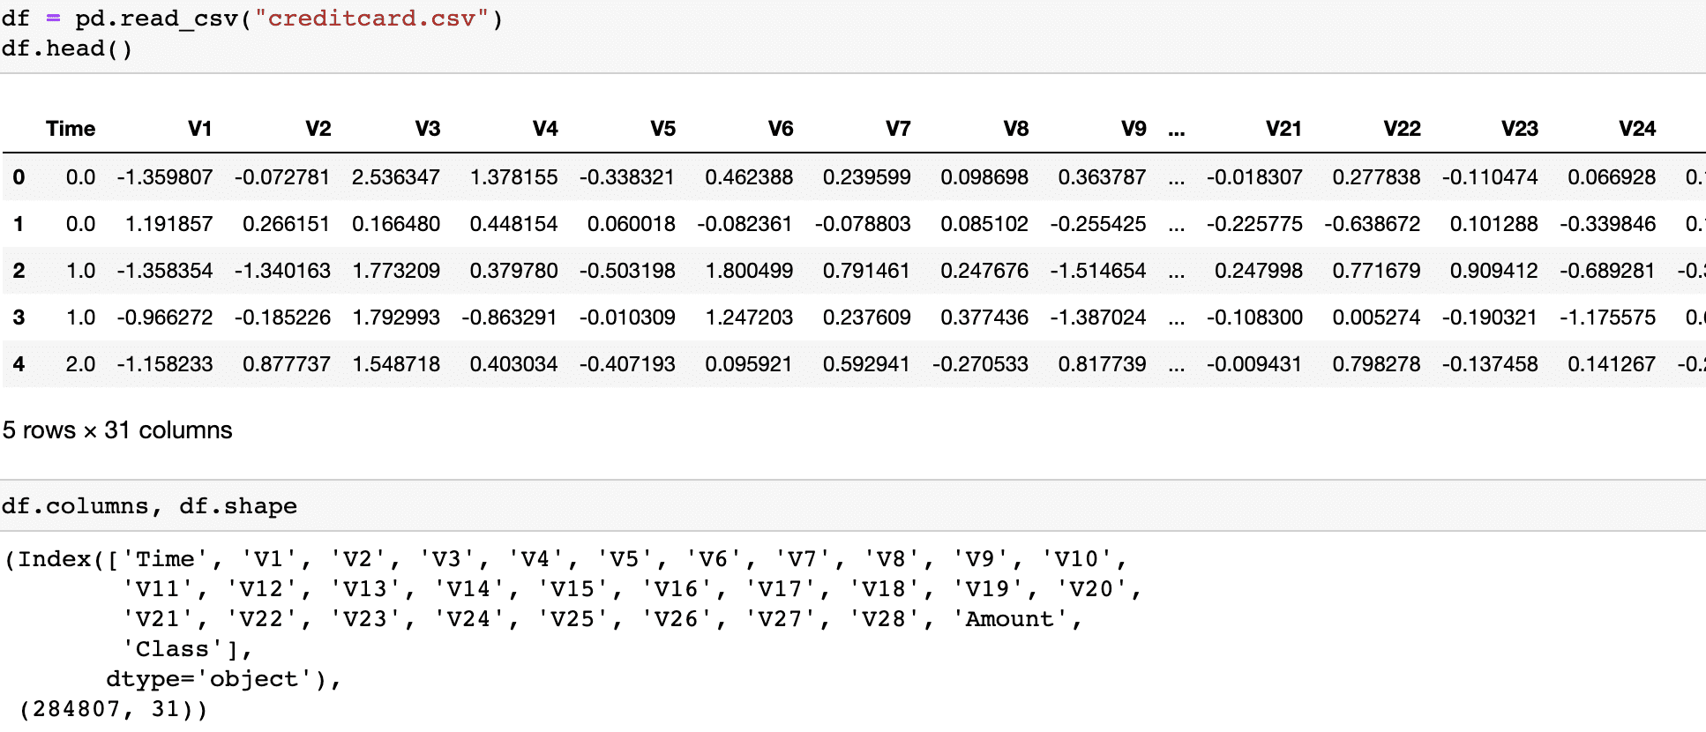Viewport: 1706px width, 732px height.
Task: Click the V21 column header
Action: [x=1284, y=129]
